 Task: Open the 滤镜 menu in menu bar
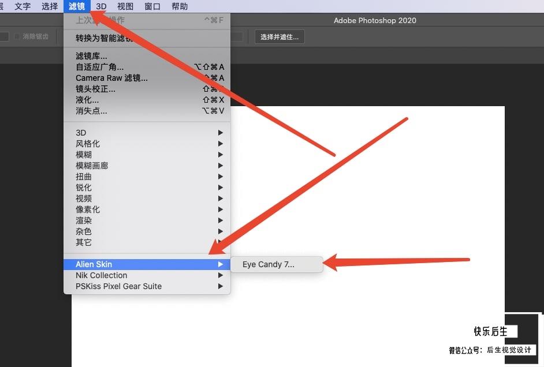coord(77,6)
